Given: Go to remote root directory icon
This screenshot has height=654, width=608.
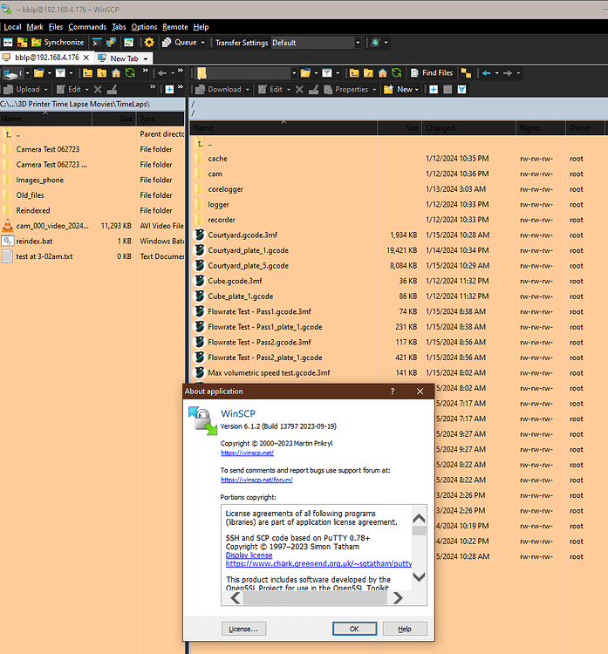Looking at the screenshot, I should coord(368,73).
